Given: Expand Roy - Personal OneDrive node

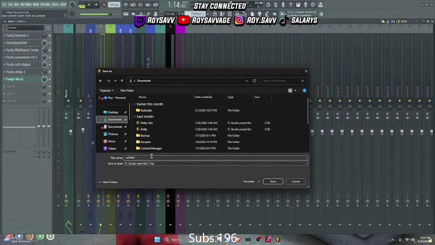Looking at the screenshot, I should point(100,98).
